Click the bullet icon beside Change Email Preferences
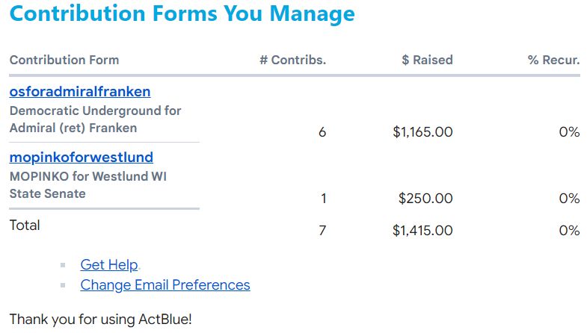 click(x=63, y=285)
